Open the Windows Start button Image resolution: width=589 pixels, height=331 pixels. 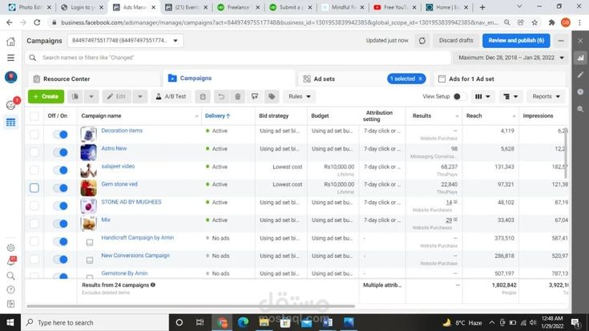(10, 322)
